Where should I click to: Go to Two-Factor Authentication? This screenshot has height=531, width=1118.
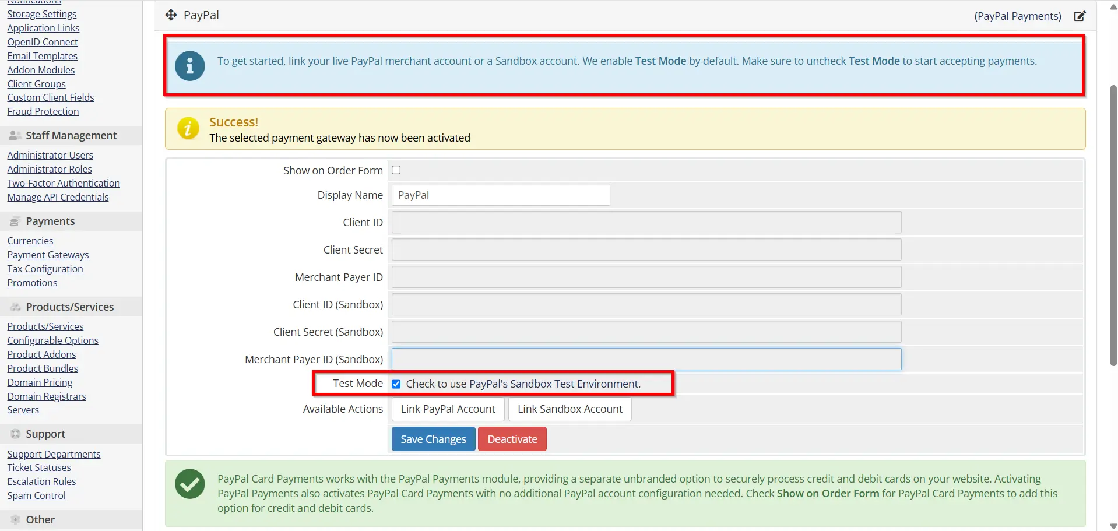[64, 183]
